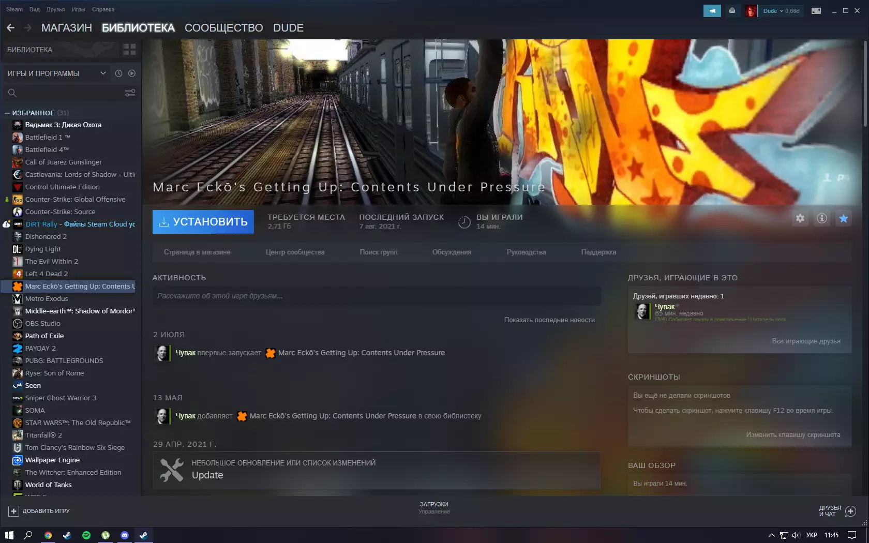Open Страница в магазине link
The height and width of the screenshot is (543, 869).
197,252
